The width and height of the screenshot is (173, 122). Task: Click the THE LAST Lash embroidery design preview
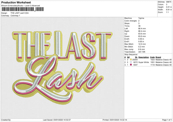(62, 67)
